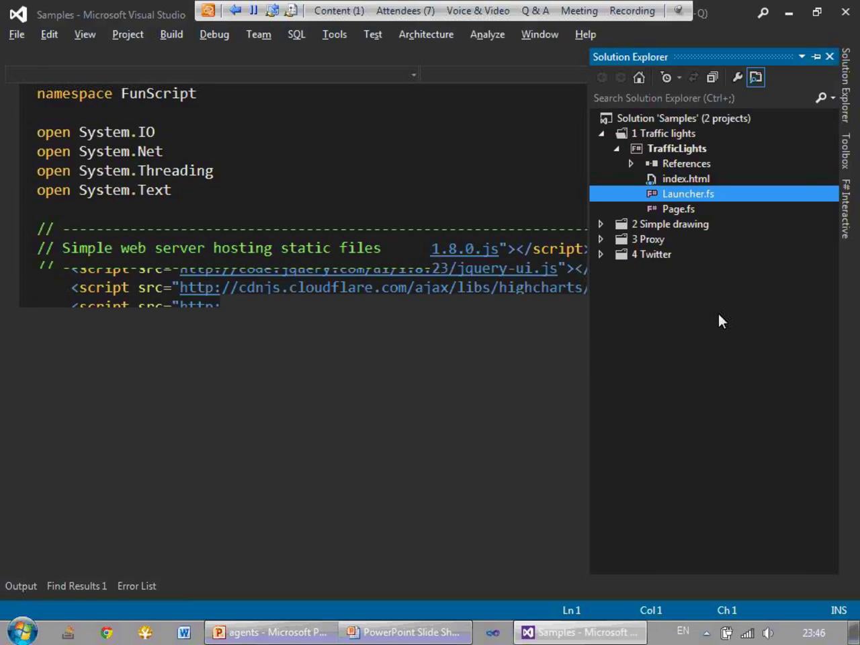
Task: Click the Properties wrench icon
Action: click(x=737, y=77)
